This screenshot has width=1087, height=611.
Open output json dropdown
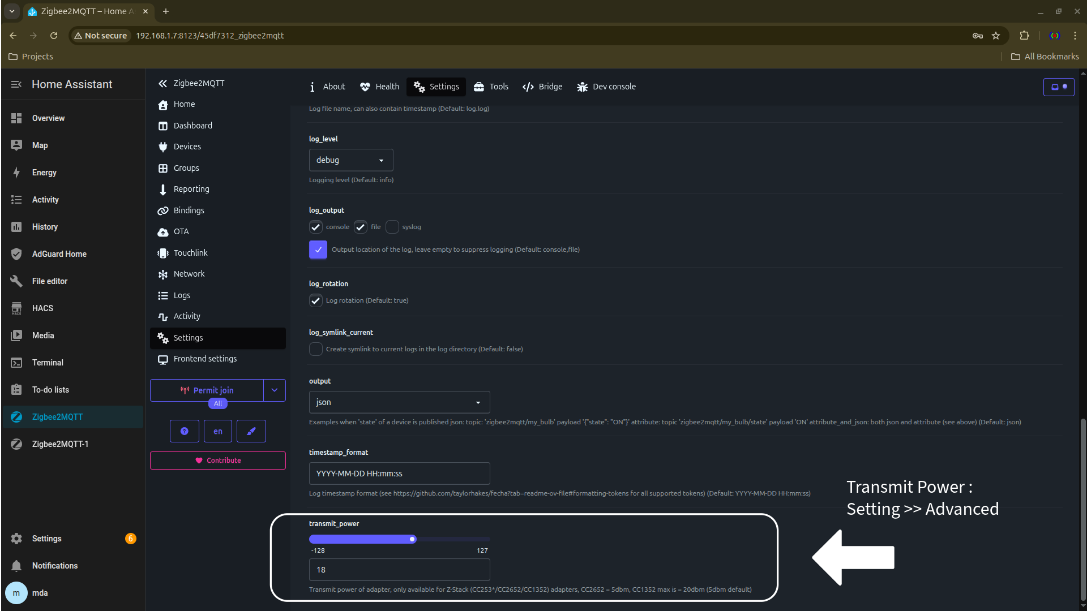[x=400, y=402]
